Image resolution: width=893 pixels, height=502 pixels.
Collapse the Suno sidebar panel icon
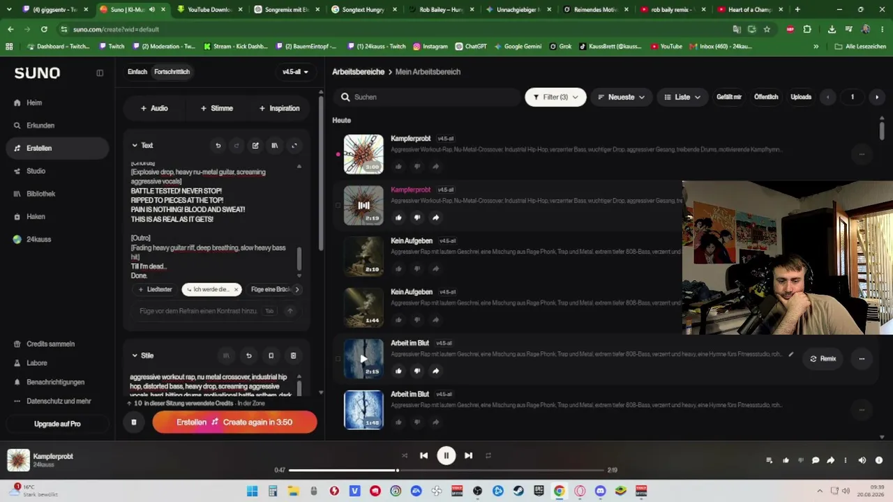[100, 73]
